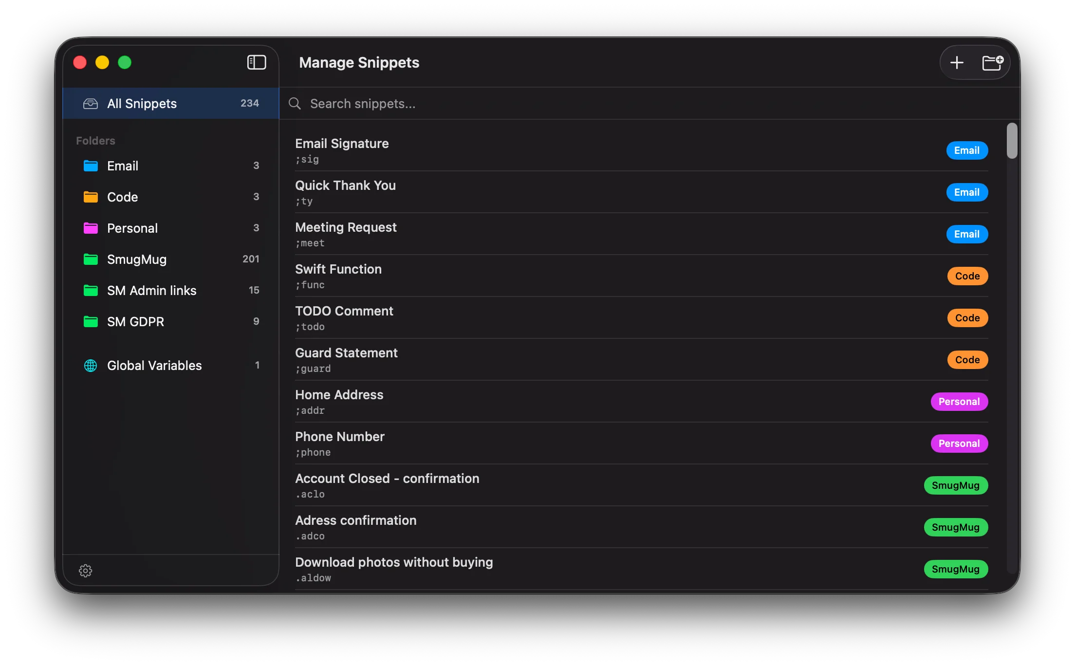Click the plus icon to add a snippet
This screenshot has height=666, width=1075.
[x=956, y=62]
